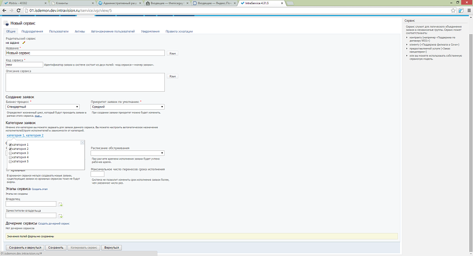
Task: Click Создать дочерний сервис link
Action: click(x=54, y=223)
